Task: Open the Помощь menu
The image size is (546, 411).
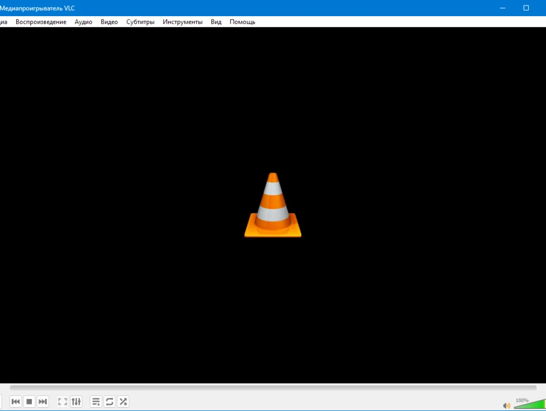Action: (242, 22)
